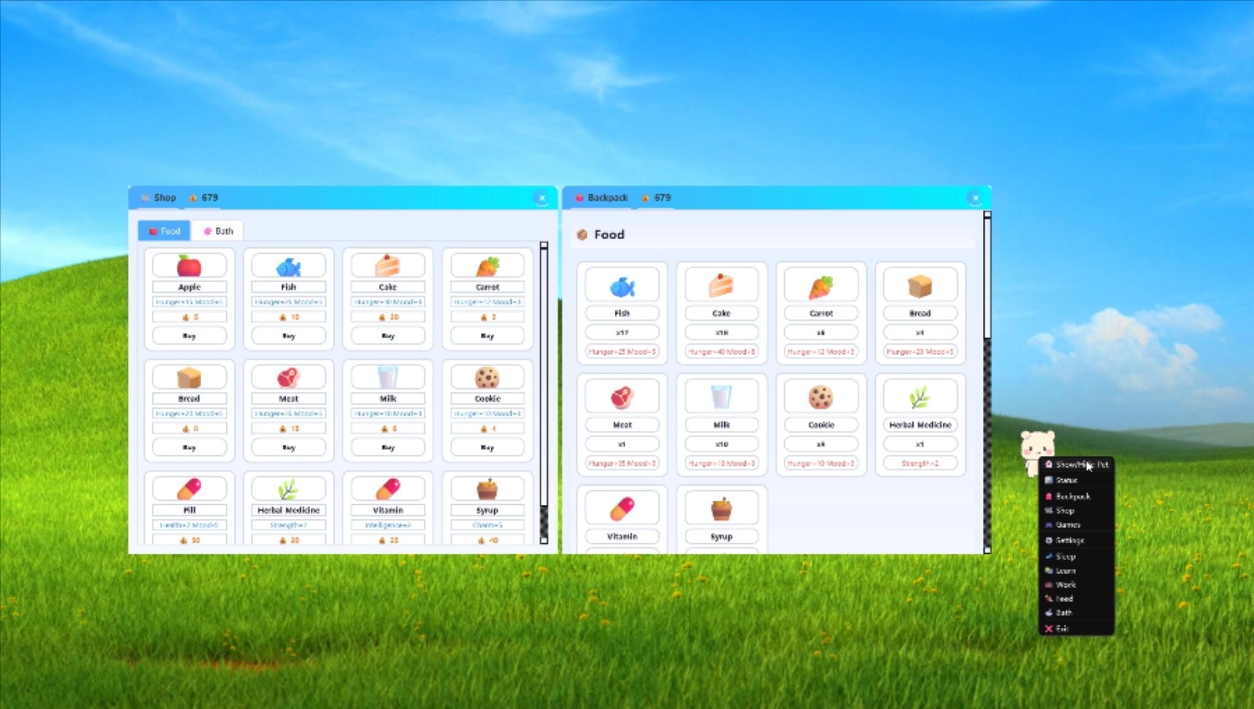1254x709 pixels.
Task: Choose Exit in the pet menu
Action: tap(1077, 628)
